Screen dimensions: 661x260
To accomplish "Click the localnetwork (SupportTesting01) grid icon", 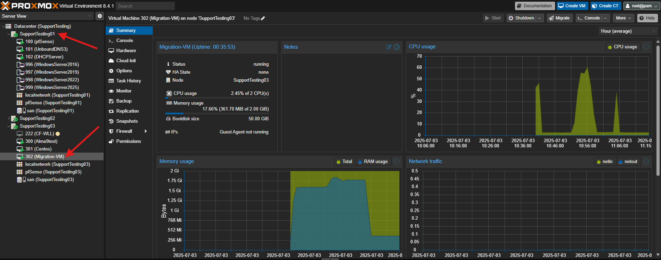I will tap(20, 95).
